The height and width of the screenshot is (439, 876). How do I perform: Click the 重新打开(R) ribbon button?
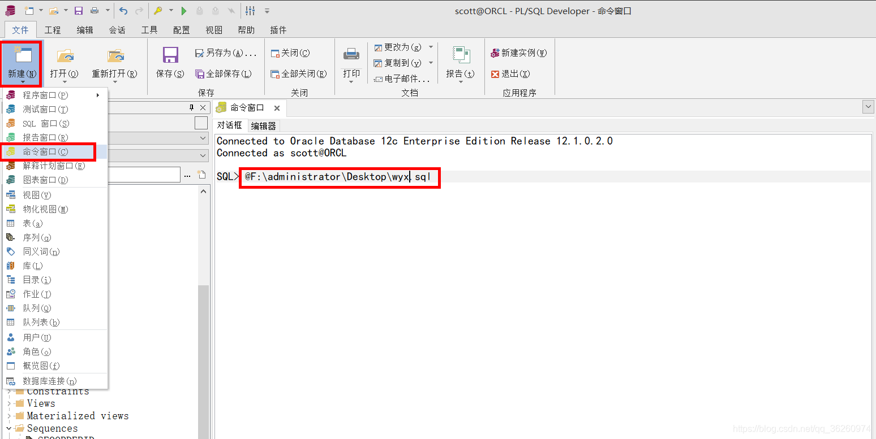click(114, 63)
